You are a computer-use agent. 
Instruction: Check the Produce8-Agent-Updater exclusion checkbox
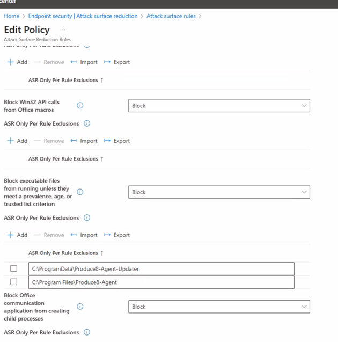(x=14, y=268)
